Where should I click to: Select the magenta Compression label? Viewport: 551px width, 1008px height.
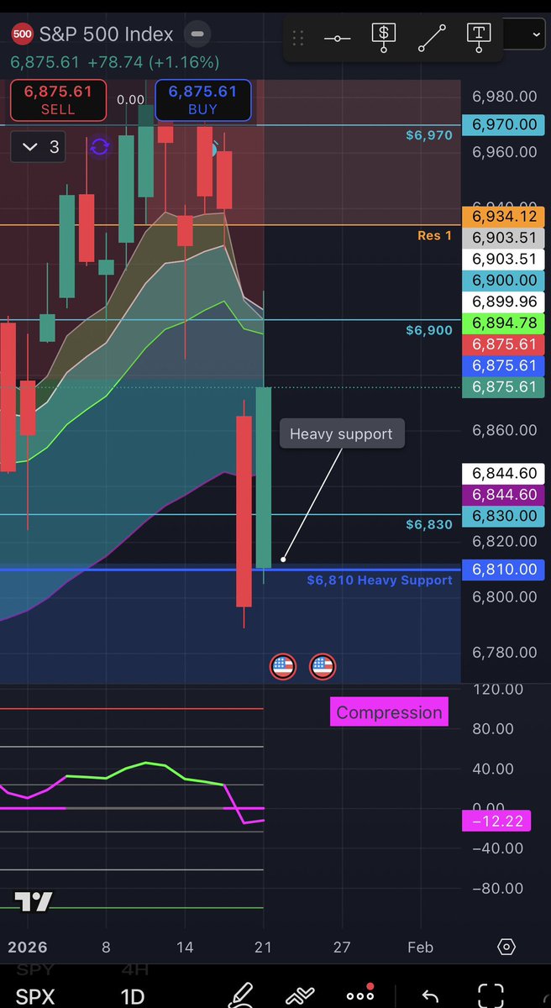tap(389, 712)
